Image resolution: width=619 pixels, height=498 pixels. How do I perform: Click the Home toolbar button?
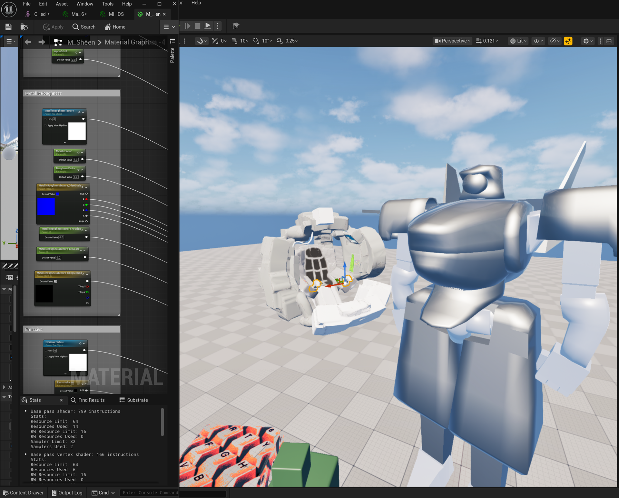(115, 27)
